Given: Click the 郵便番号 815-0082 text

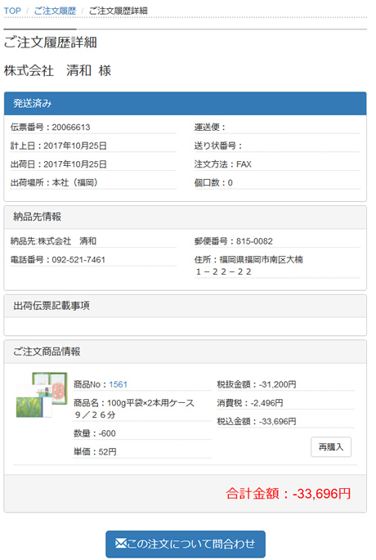Looking at the screenshot, I should (x=234, y=241).
